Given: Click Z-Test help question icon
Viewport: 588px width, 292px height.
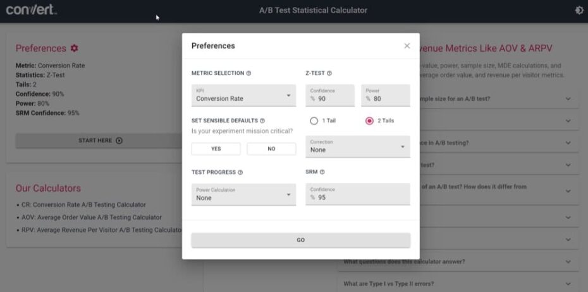Looking at the screenshot, I should (x=329, y=73).
